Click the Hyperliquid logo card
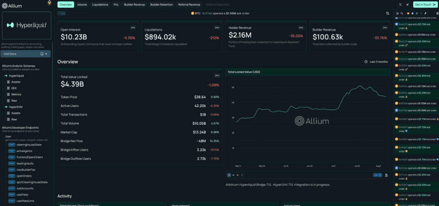 [x=26, y=25]
